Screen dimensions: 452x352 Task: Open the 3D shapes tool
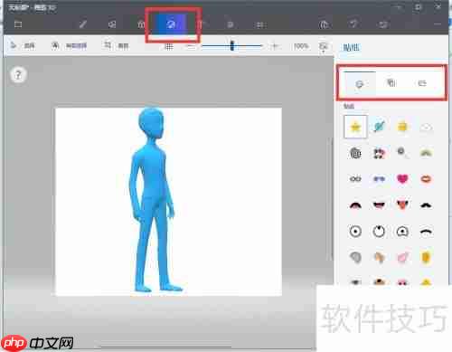[x=141, y=24]
